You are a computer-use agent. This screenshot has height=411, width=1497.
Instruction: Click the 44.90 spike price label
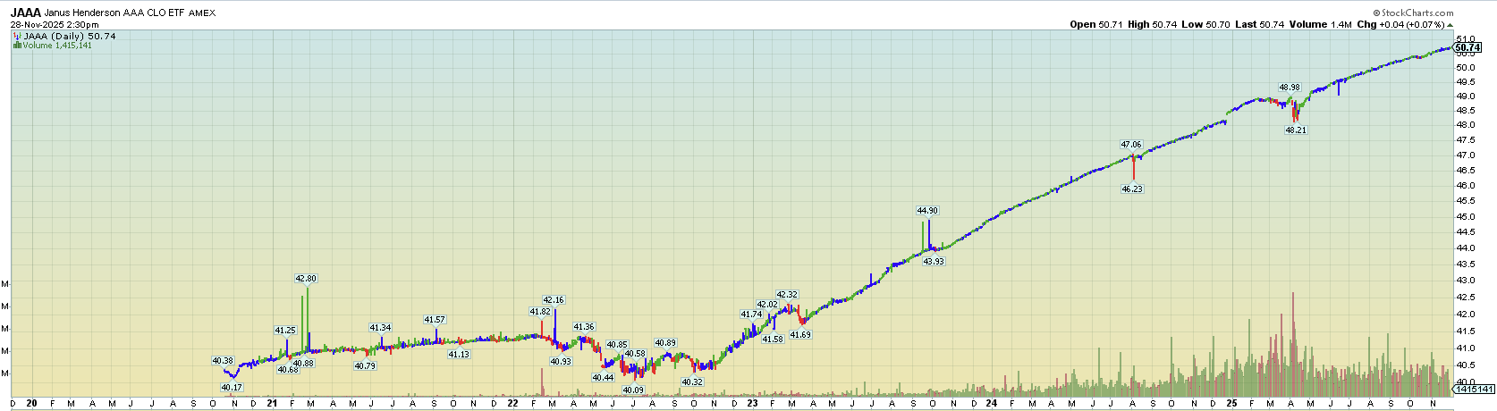(927, 211)
